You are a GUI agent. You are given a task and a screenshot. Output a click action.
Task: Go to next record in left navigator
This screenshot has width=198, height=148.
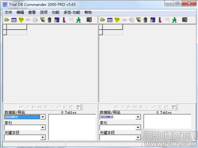(33, 107)
